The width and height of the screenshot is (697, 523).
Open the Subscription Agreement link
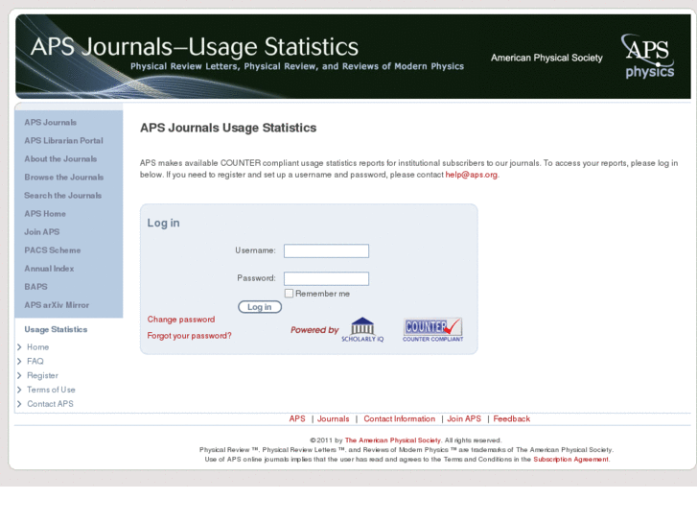pyautogui.click(x=571, y=460)
